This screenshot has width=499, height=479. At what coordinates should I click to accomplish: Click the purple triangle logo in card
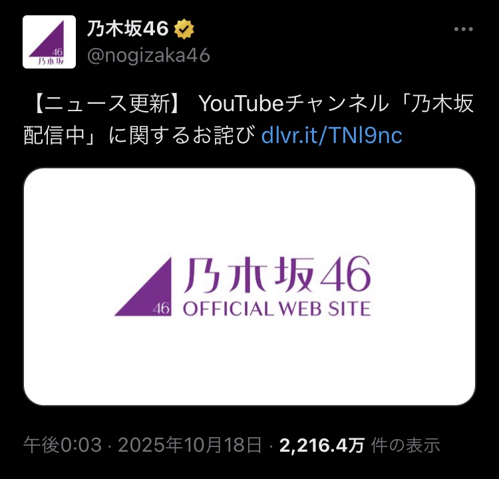(143, 287)
